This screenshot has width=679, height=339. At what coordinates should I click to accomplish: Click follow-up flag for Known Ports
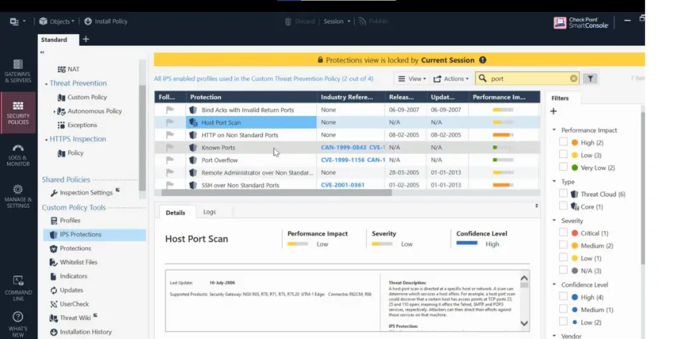(170, 148)
